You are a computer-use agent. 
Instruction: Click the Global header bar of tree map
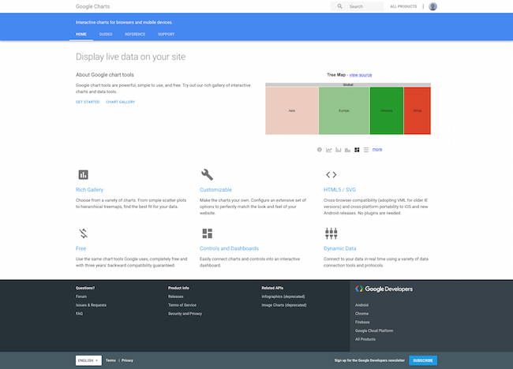(x=348, y=84)
